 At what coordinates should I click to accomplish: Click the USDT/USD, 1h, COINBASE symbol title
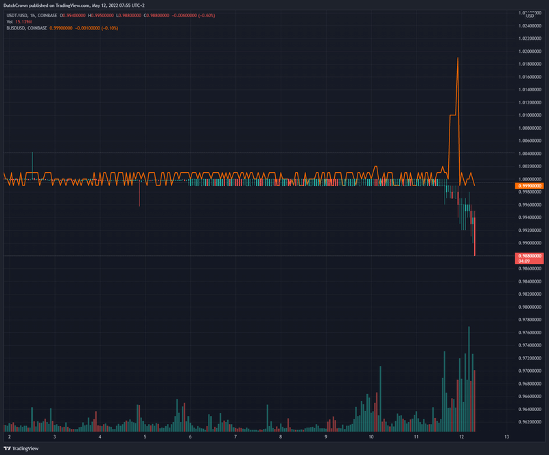[32, 15]
